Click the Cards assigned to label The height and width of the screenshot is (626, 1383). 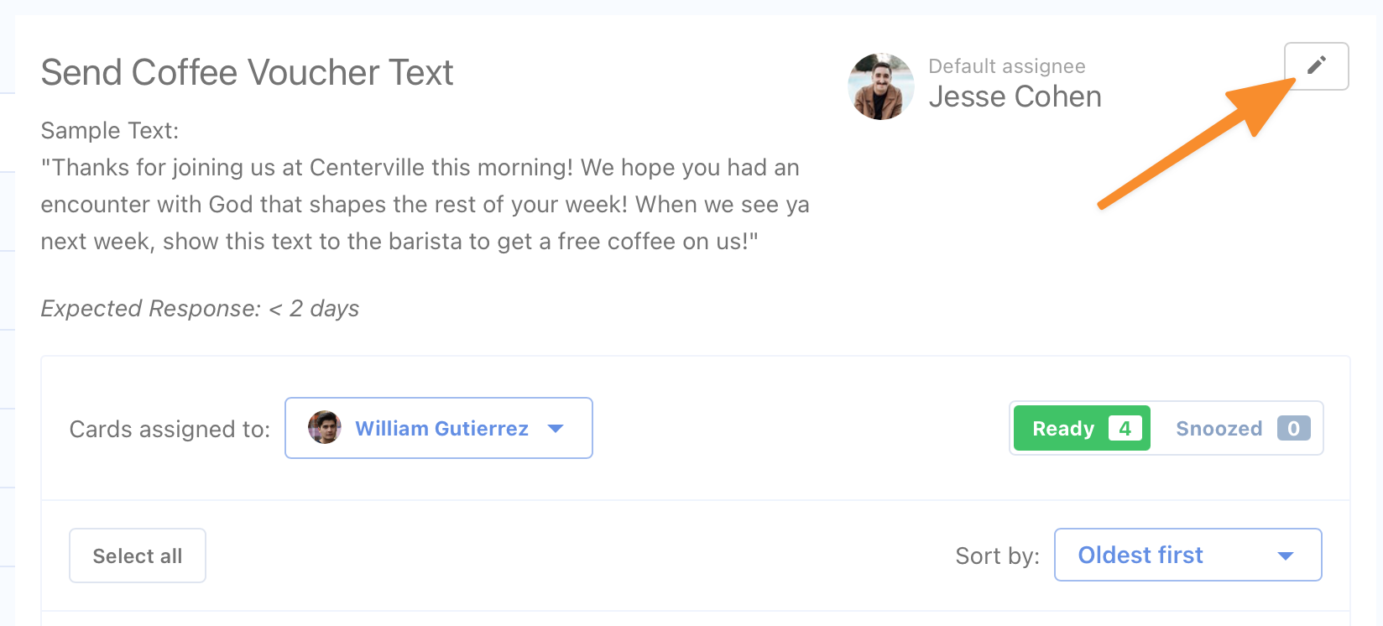(170, 429)
